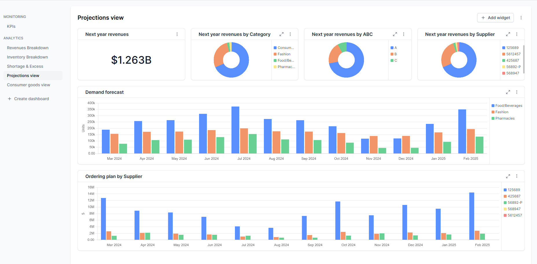Go to Revenues Breakdown in the sidebar
The width and height of the screenshot is (537, 264).
[x=28, y=48]
